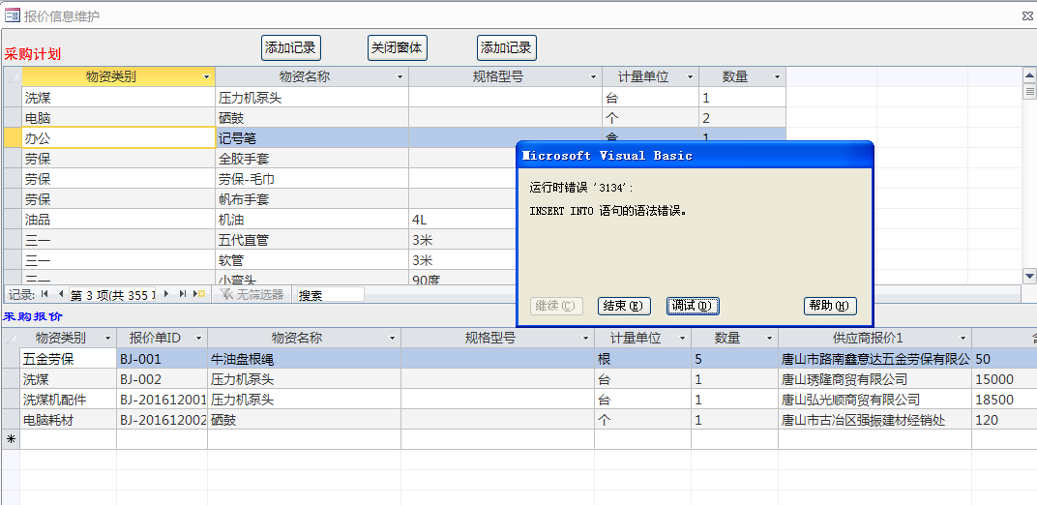Image resolution: width=1037 pixels, height=505 pixels.
Task: Jump to last record in navigation bar
Action: coord(182,294)
